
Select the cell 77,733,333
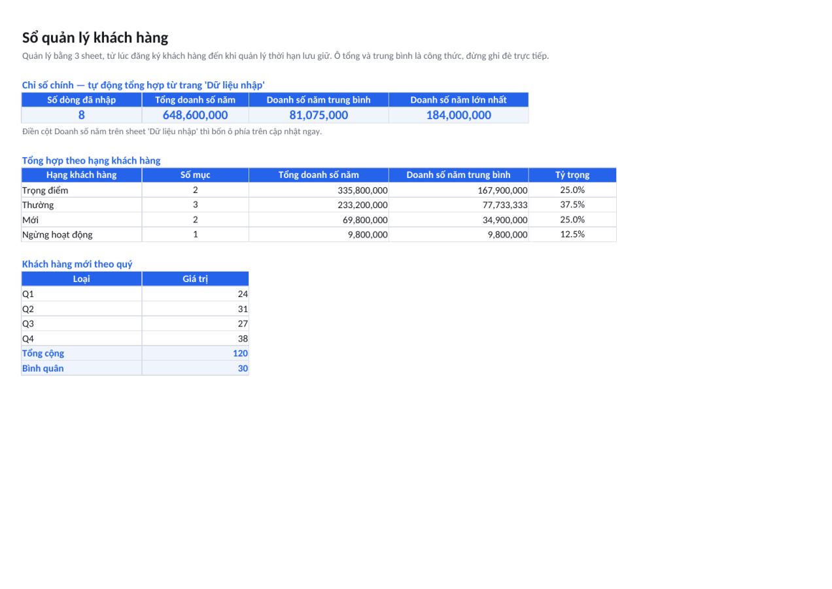(459, 205)
